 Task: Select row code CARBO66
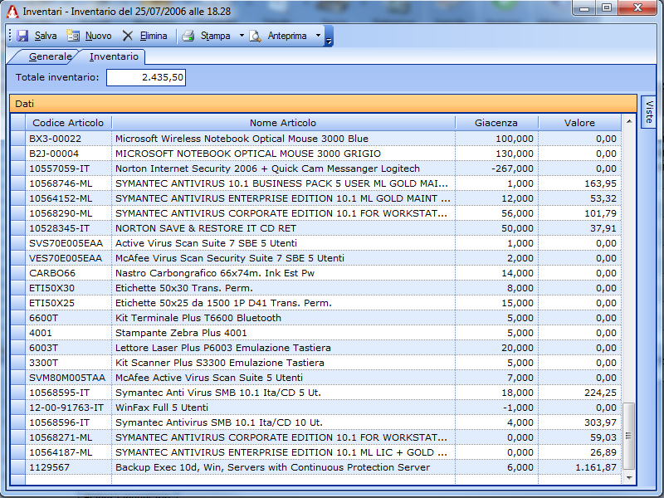tap(52, 273)
